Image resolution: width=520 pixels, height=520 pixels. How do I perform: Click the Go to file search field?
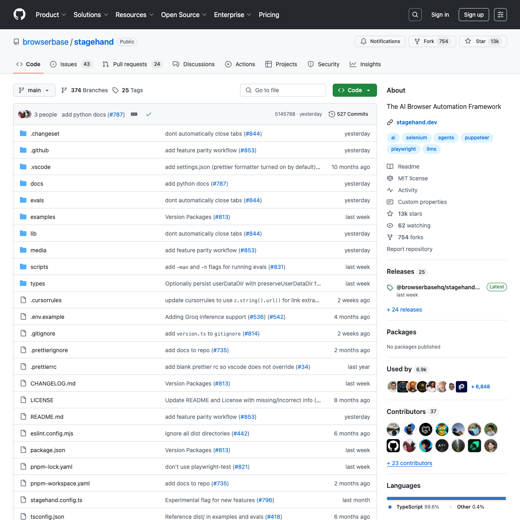(283, 90)
